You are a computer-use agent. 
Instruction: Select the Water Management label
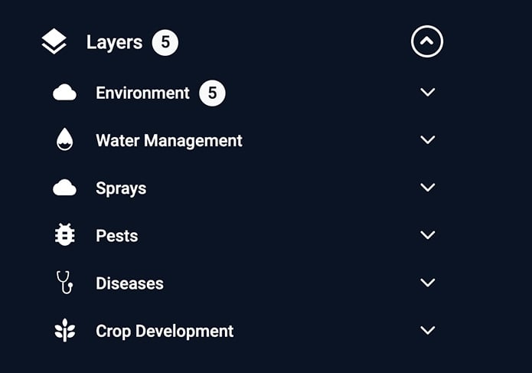[169, 141]
